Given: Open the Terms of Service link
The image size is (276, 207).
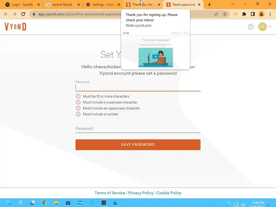Looking at the screenshot, I should coord(110,193).
